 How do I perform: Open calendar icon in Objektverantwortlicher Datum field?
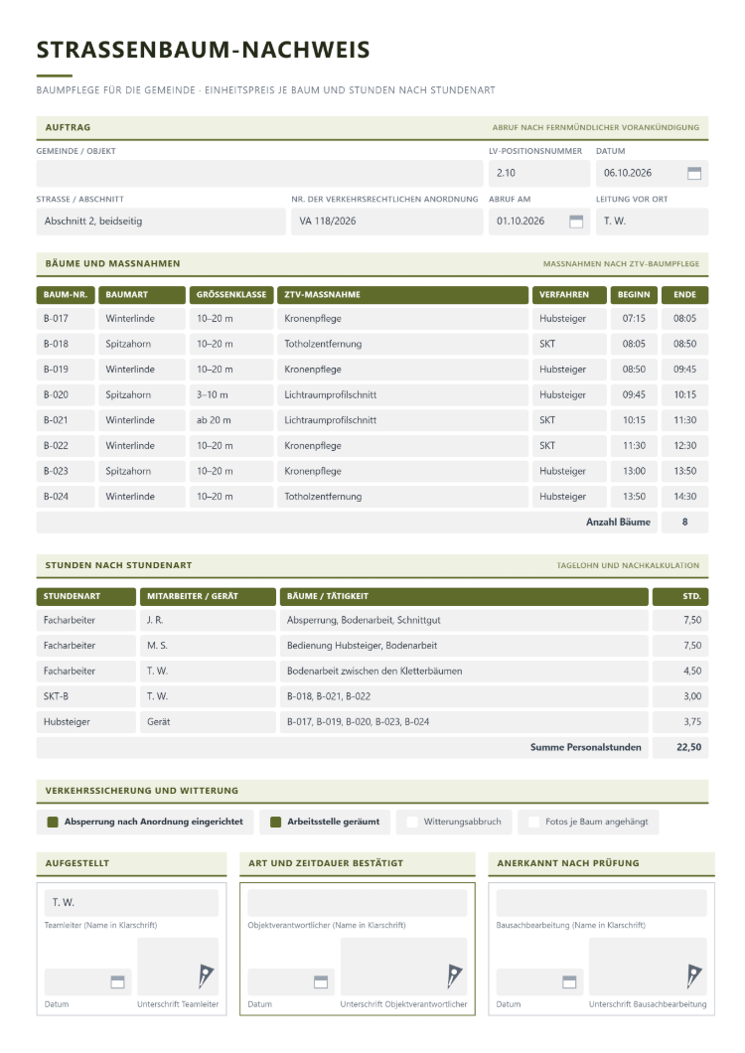(321, 981)
